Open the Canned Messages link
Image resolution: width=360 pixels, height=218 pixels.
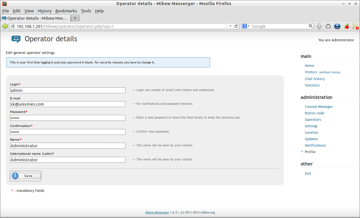pyautogui.click(x=319, y=106)
